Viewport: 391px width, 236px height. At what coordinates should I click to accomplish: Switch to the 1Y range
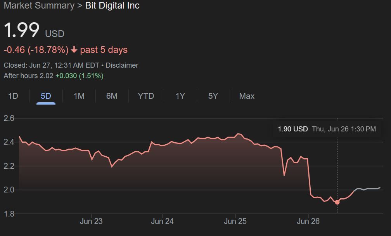click(x=180, y=96)
